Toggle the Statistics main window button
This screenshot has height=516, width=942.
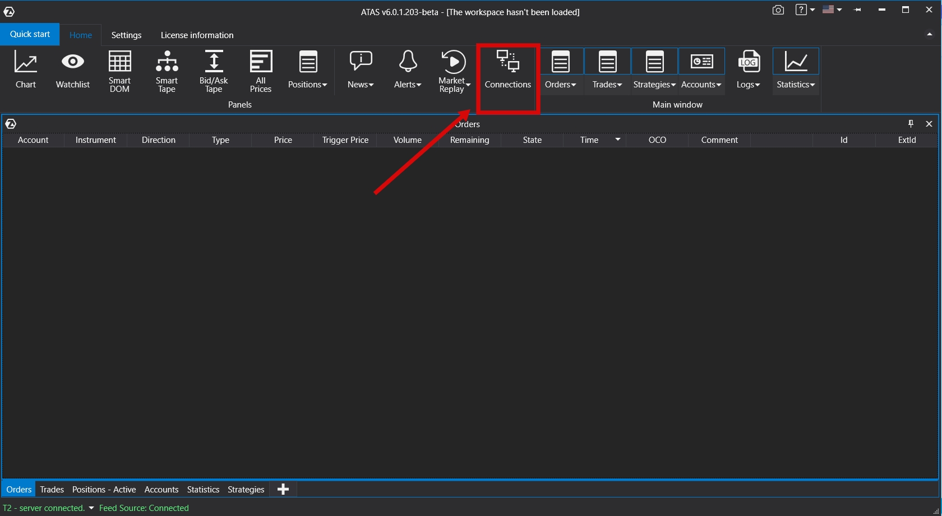click(796, 69)
